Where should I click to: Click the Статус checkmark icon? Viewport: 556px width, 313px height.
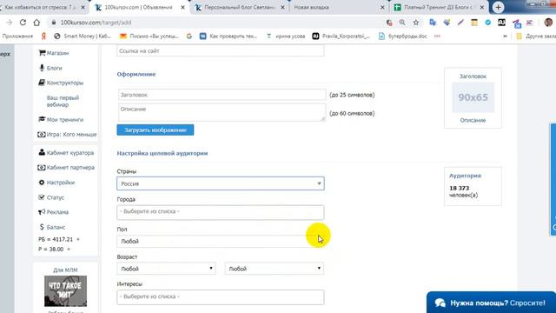[x=42, y=197]
